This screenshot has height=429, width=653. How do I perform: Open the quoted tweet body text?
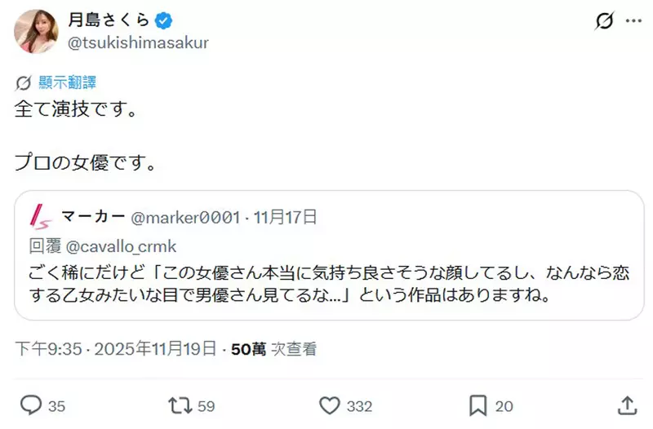click(326, 282)
